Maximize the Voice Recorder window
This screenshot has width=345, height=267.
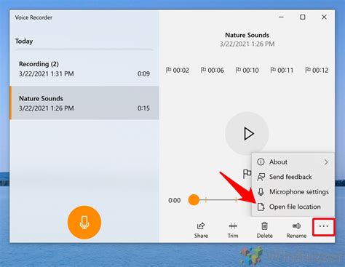tap(303, 17)
